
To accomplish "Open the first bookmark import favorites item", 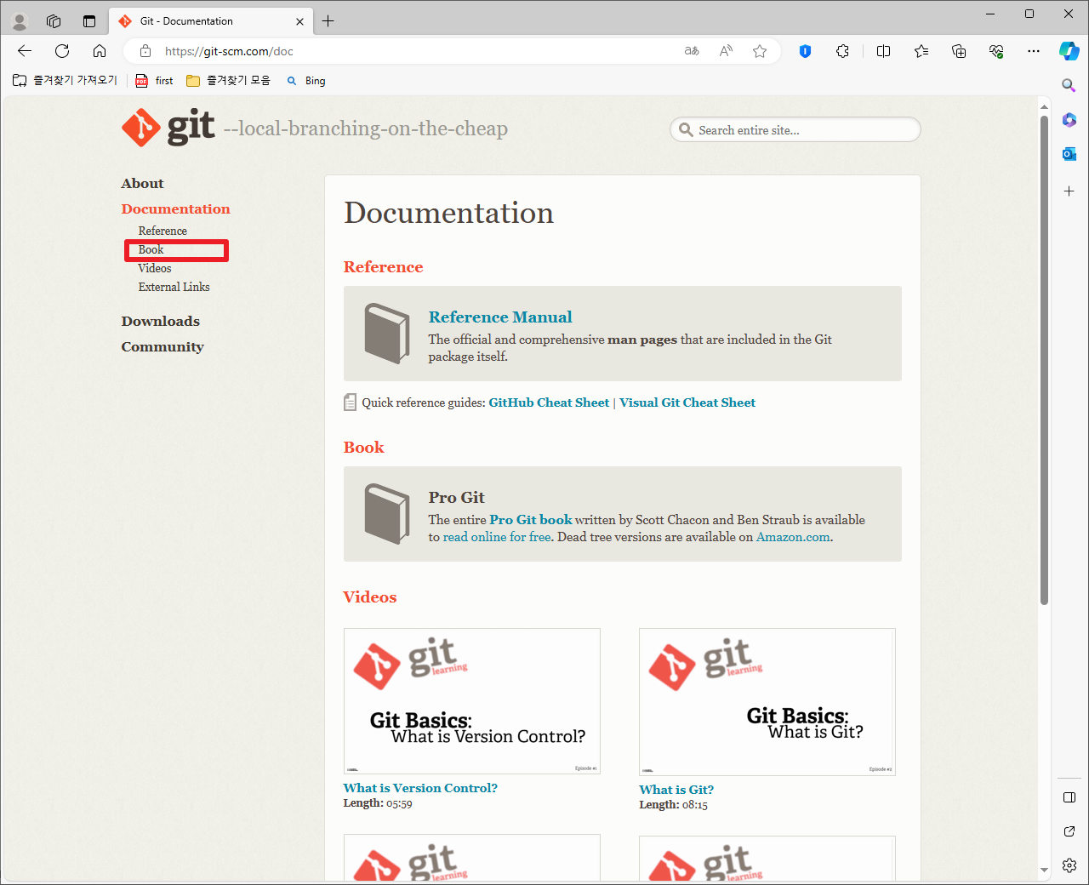I will point(65,81).
